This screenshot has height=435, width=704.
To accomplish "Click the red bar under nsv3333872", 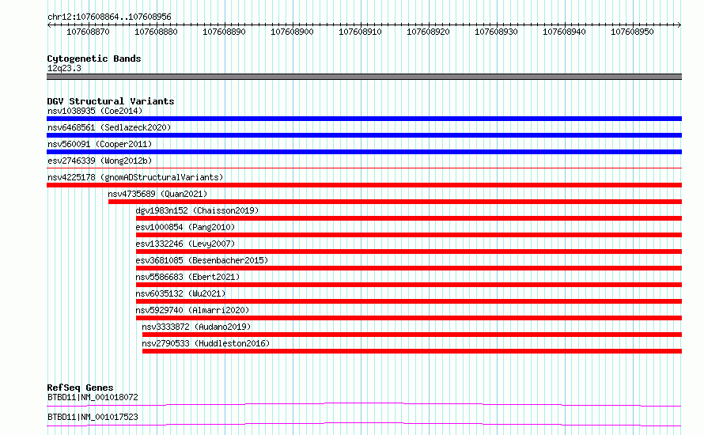I will (412, 335).
